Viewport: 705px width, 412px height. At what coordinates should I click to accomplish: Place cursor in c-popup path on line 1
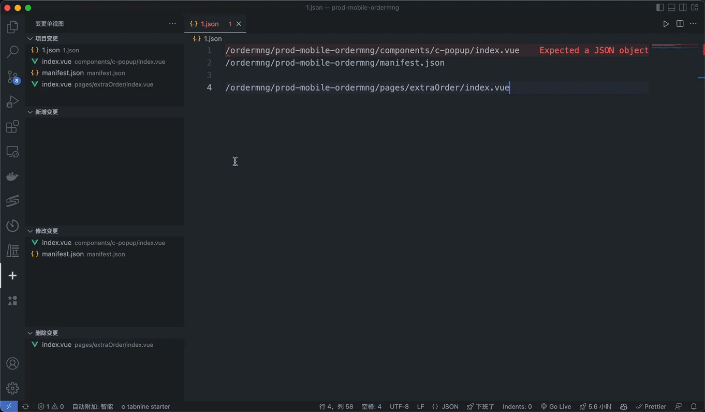(x=372, y=50)
